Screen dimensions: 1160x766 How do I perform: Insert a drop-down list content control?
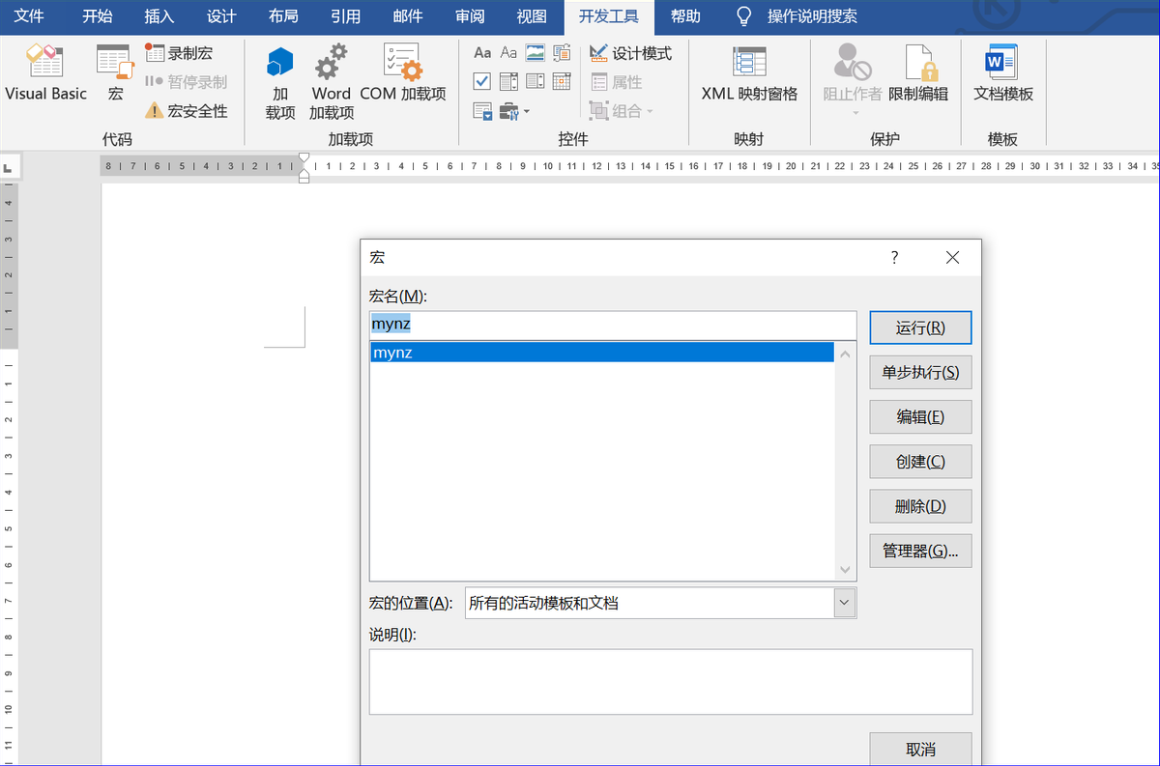coord(535,81)
